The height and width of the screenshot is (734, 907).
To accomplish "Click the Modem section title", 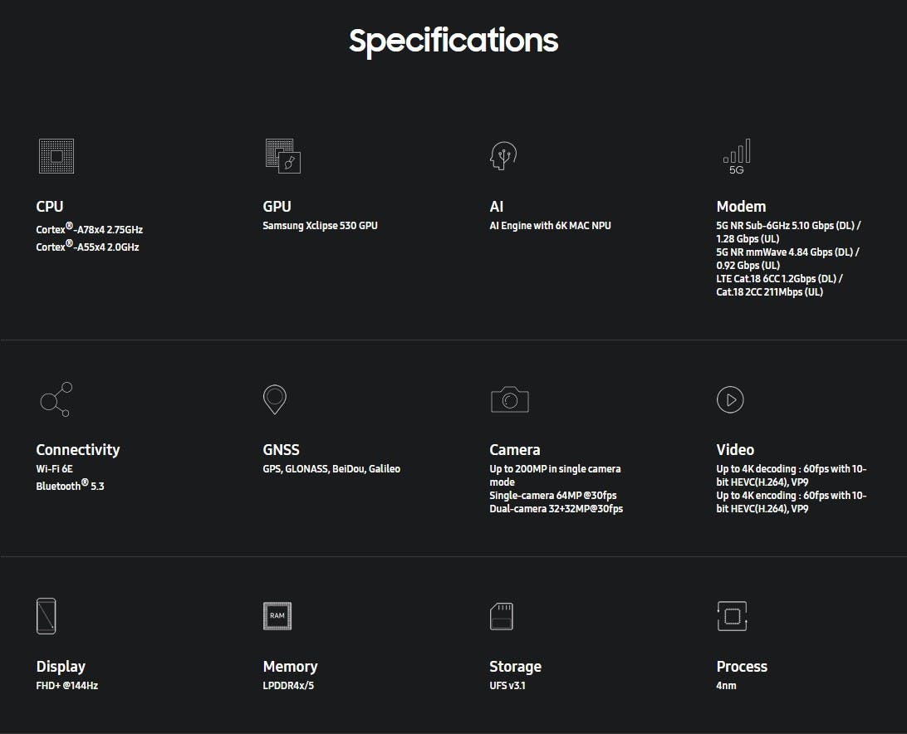I will click(741, 207).
